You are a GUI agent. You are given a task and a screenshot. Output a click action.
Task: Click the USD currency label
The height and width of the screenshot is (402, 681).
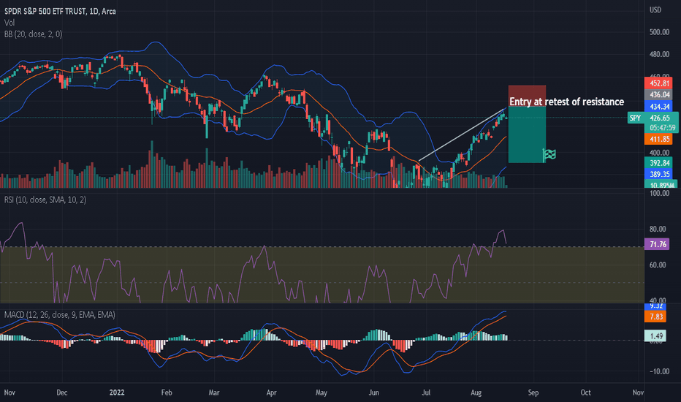click(655, 10)
